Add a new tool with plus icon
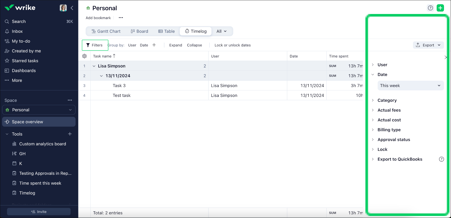 [x=70, y=134]
